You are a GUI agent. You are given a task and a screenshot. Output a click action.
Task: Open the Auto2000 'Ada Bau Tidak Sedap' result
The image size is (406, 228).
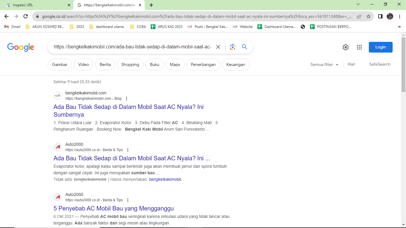pyautogui.click(x=132, y=158)
